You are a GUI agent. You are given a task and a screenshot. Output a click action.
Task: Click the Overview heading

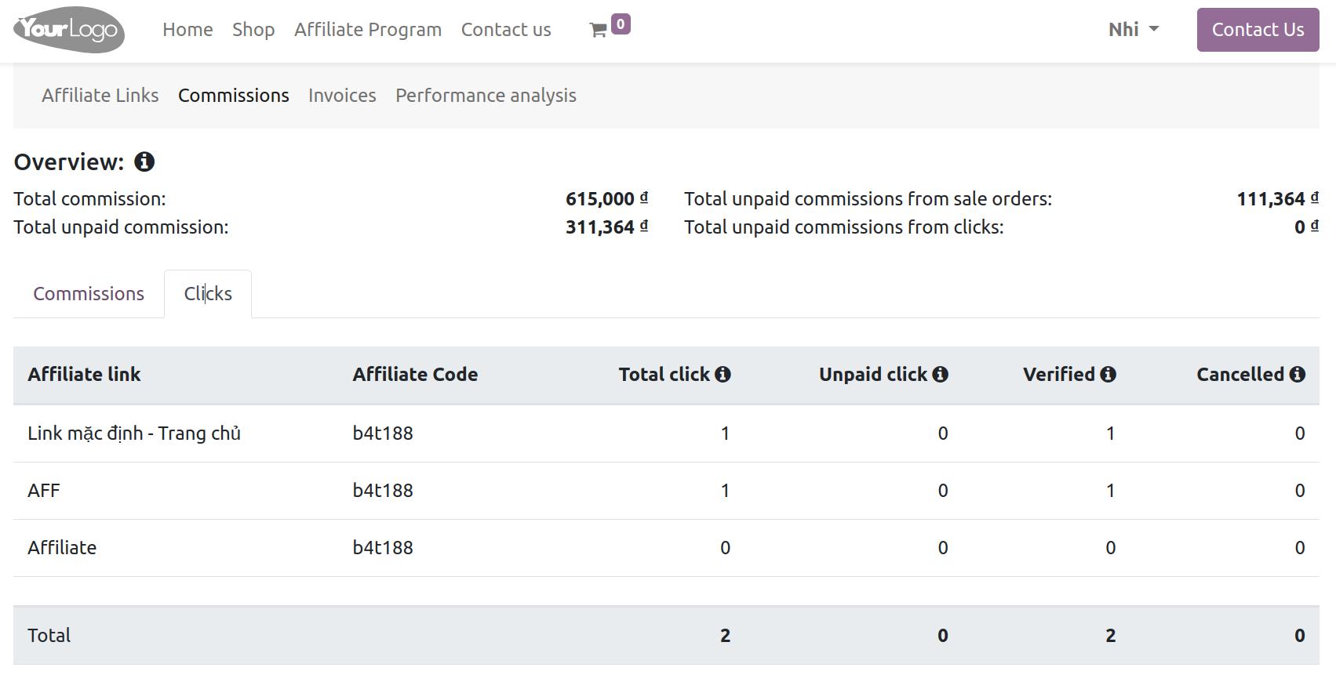(x=69, y=162)
